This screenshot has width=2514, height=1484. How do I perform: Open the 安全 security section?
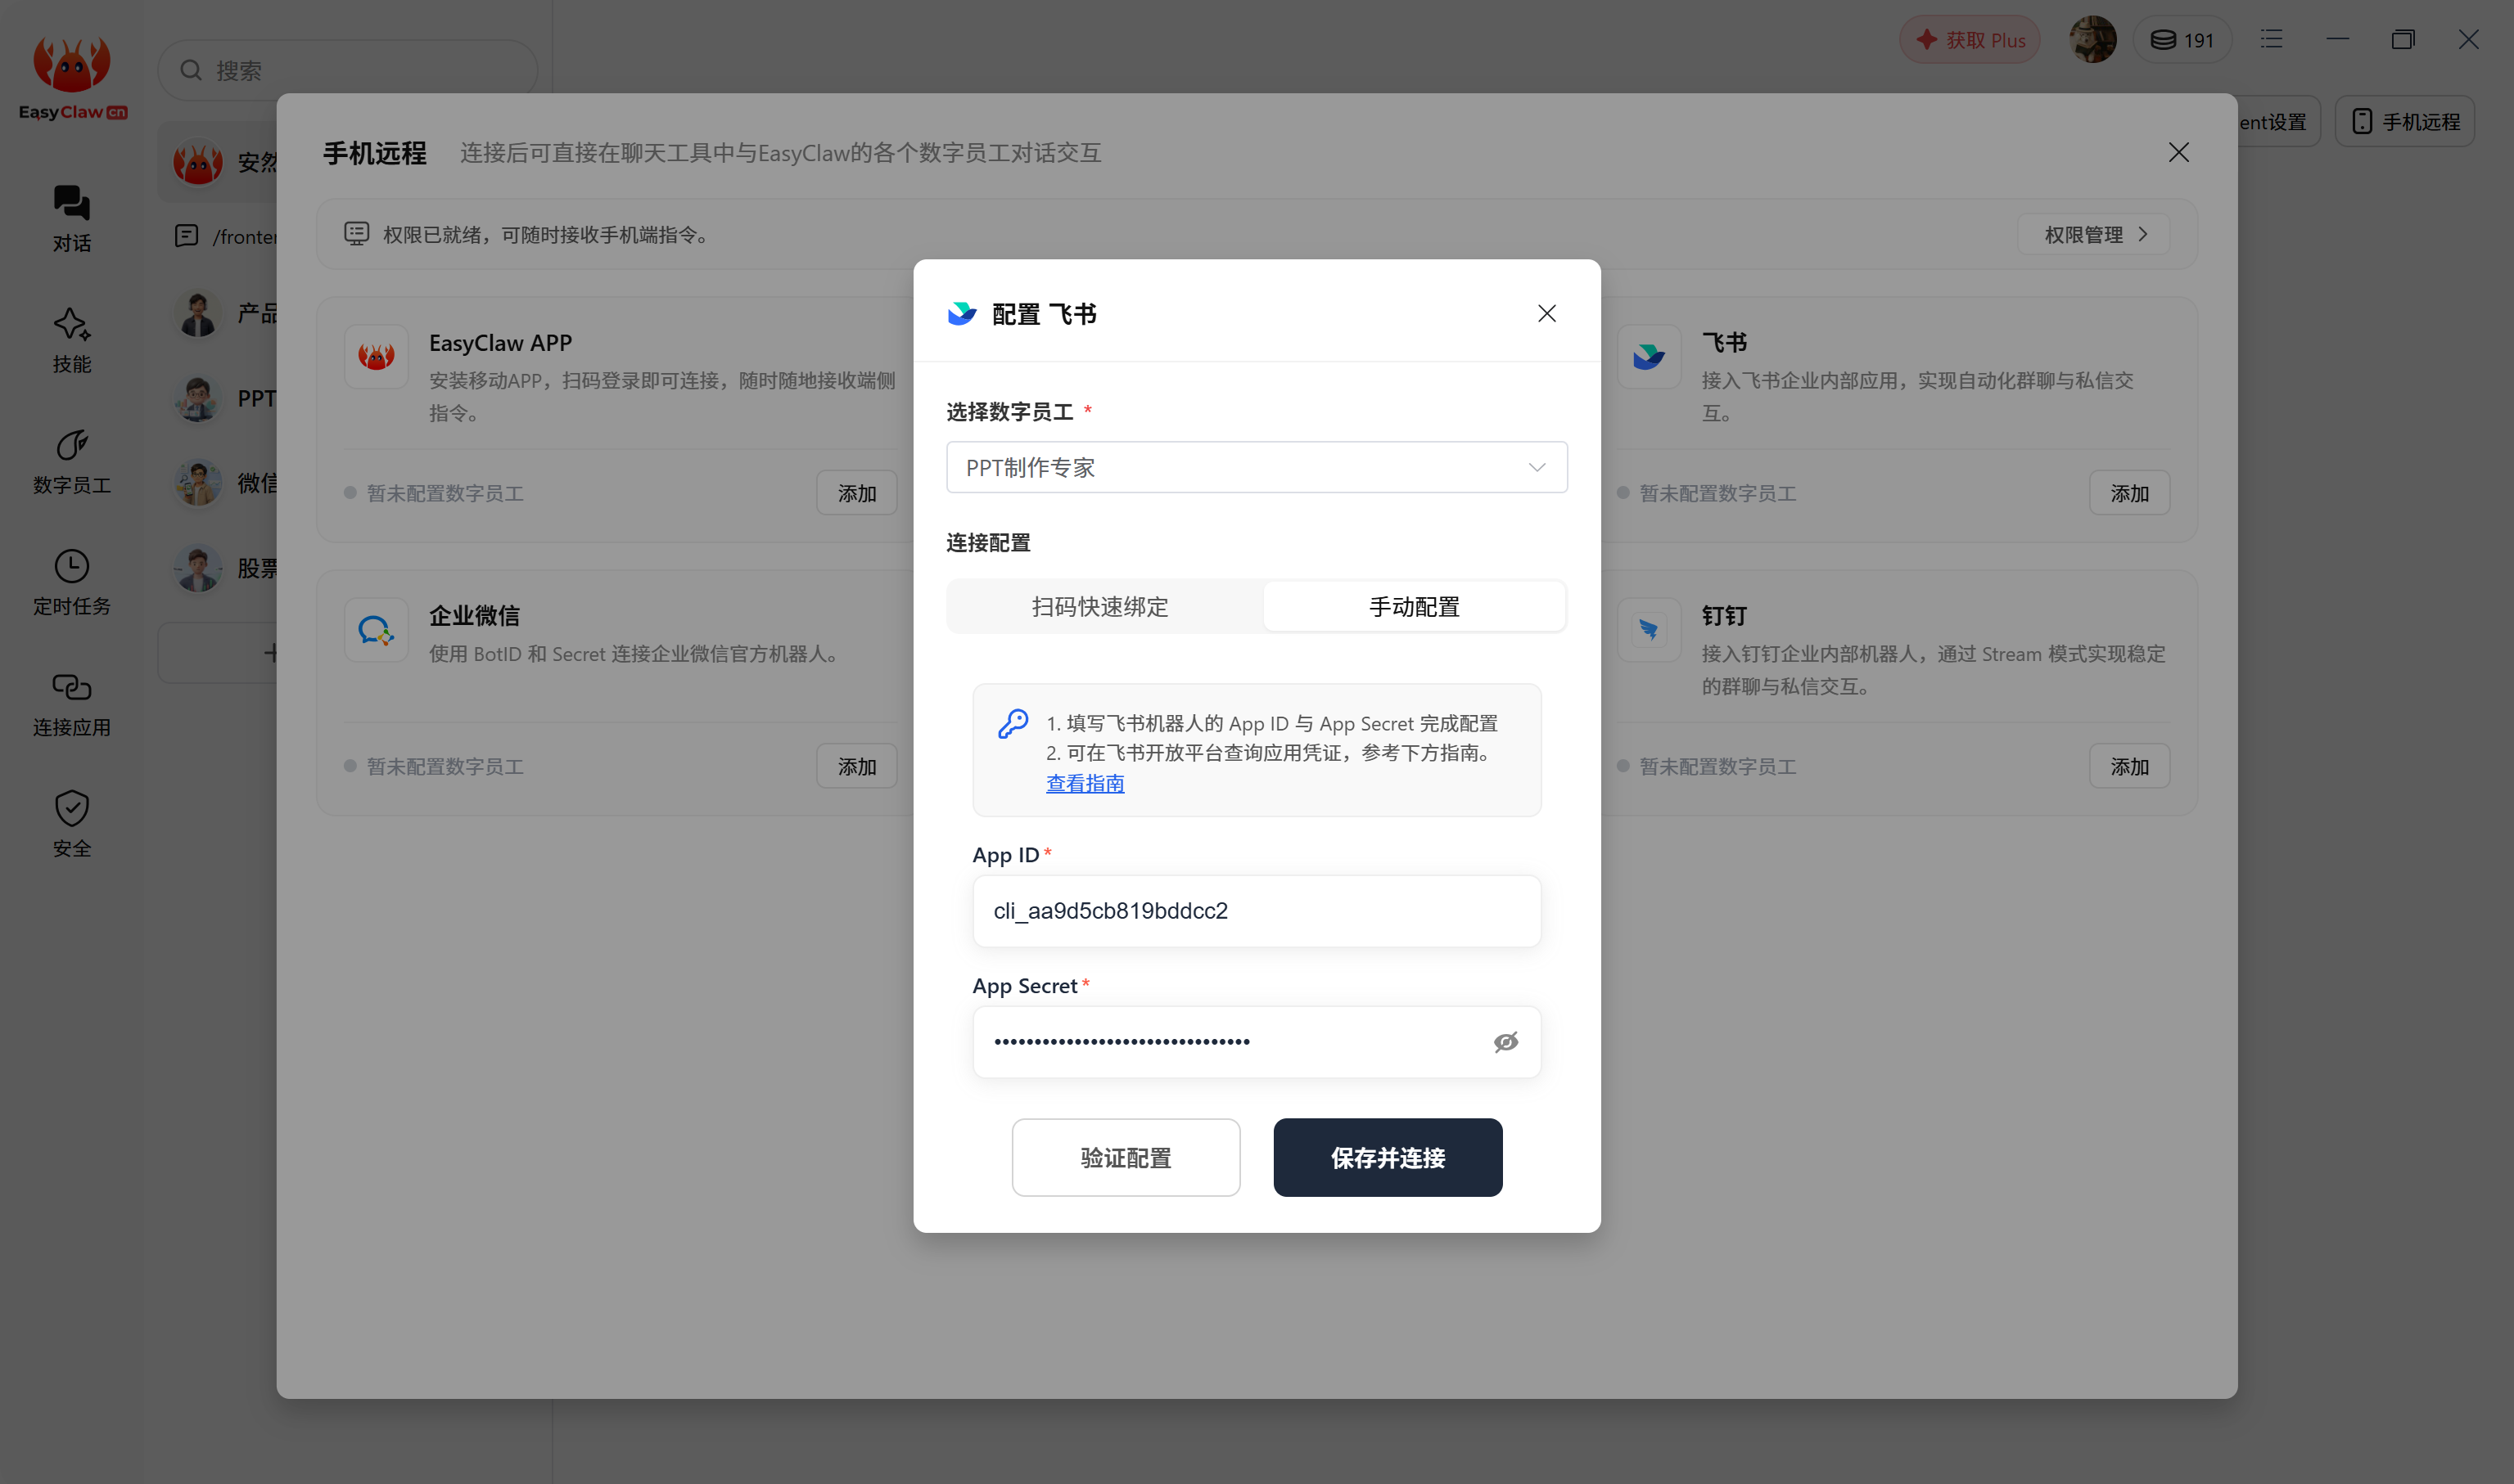71,824
